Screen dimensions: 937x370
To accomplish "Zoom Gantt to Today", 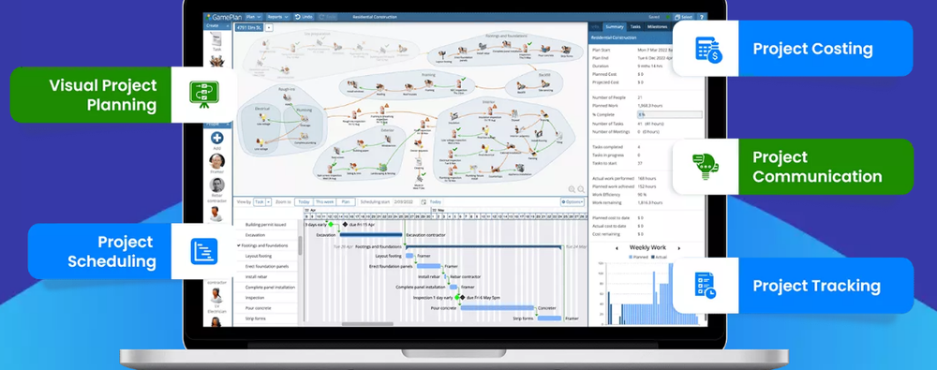I will click(x=305, y=202).
